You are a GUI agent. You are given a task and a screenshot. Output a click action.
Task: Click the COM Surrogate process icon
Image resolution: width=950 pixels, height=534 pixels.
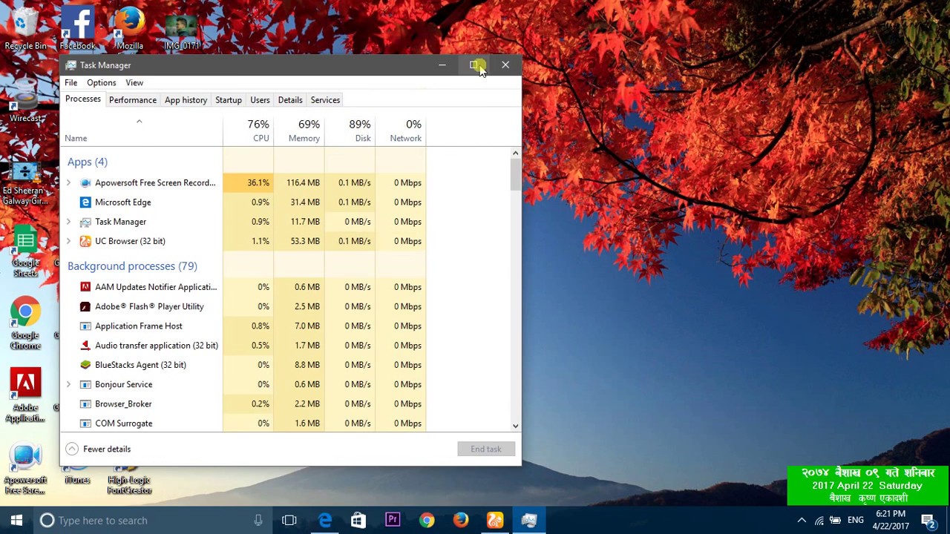coord(85,423)
